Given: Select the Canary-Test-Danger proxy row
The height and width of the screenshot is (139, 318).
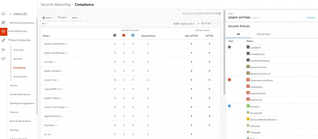Looking at the screenshot, I should [130, 107].
